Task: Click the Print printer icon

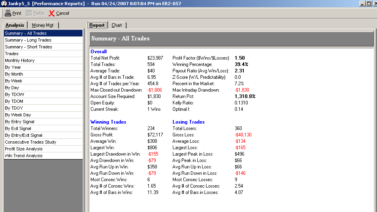Action: tap(8, 13)
